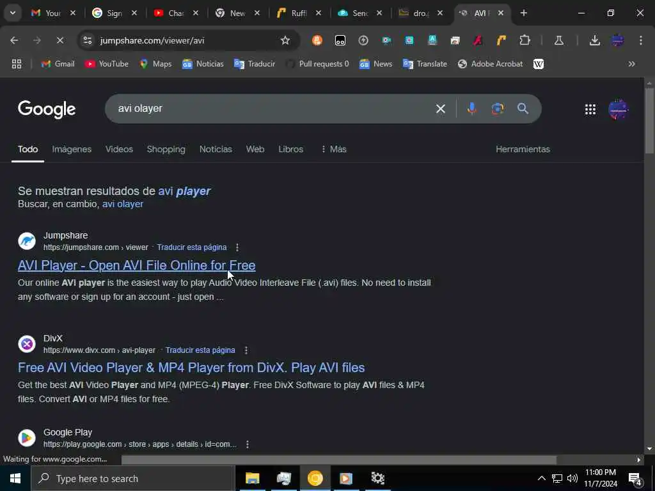Switch to the New Tab tab
The width and height of the screenshot is (655, 491).
point(237,13)
